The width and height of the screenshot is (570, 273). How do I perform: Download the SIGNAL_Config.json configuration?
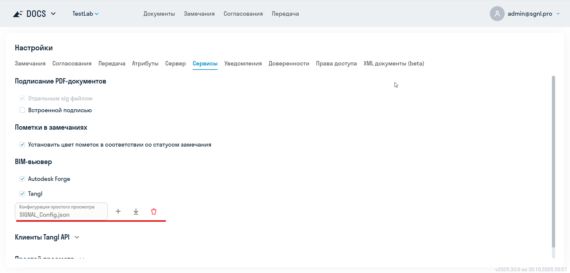coord(136,211)
